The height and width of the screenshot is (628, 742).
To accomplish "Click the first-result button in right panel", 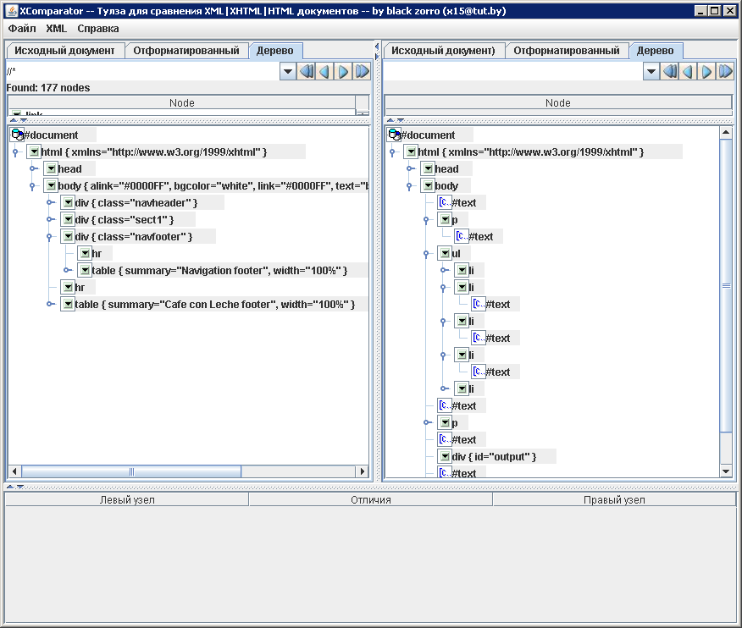I will click(670, 72).
